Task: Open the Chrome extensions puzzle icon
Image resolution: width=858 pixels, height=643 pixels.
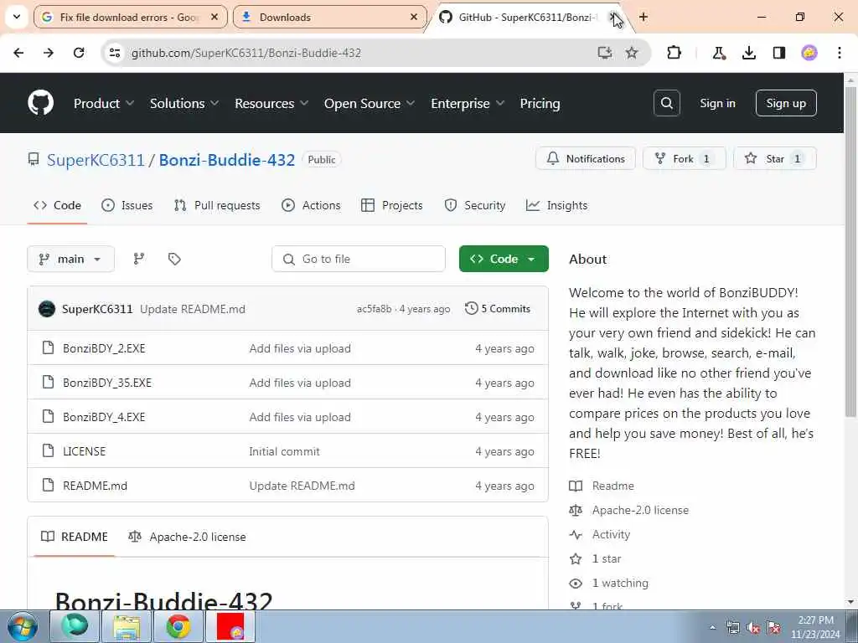Action: coord(675,53)
